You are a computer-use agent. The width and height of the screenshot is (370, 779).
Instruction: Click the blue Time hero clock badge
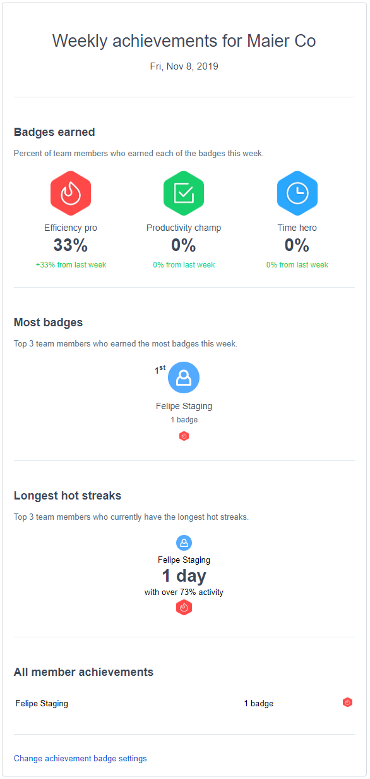pyautogui.click(x=297, y=193)
